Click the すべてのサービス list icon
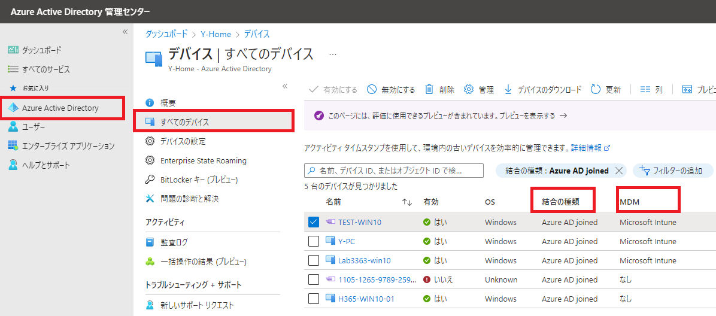This screenshot has height=316, width=716. [x=13, y=69]
